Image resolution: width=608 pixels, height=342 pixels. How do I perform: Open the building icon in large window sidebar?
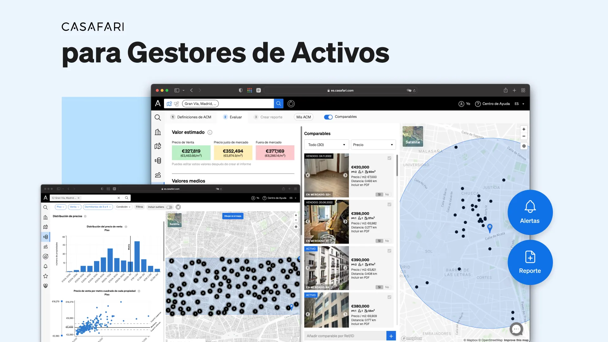coord(158,132)
